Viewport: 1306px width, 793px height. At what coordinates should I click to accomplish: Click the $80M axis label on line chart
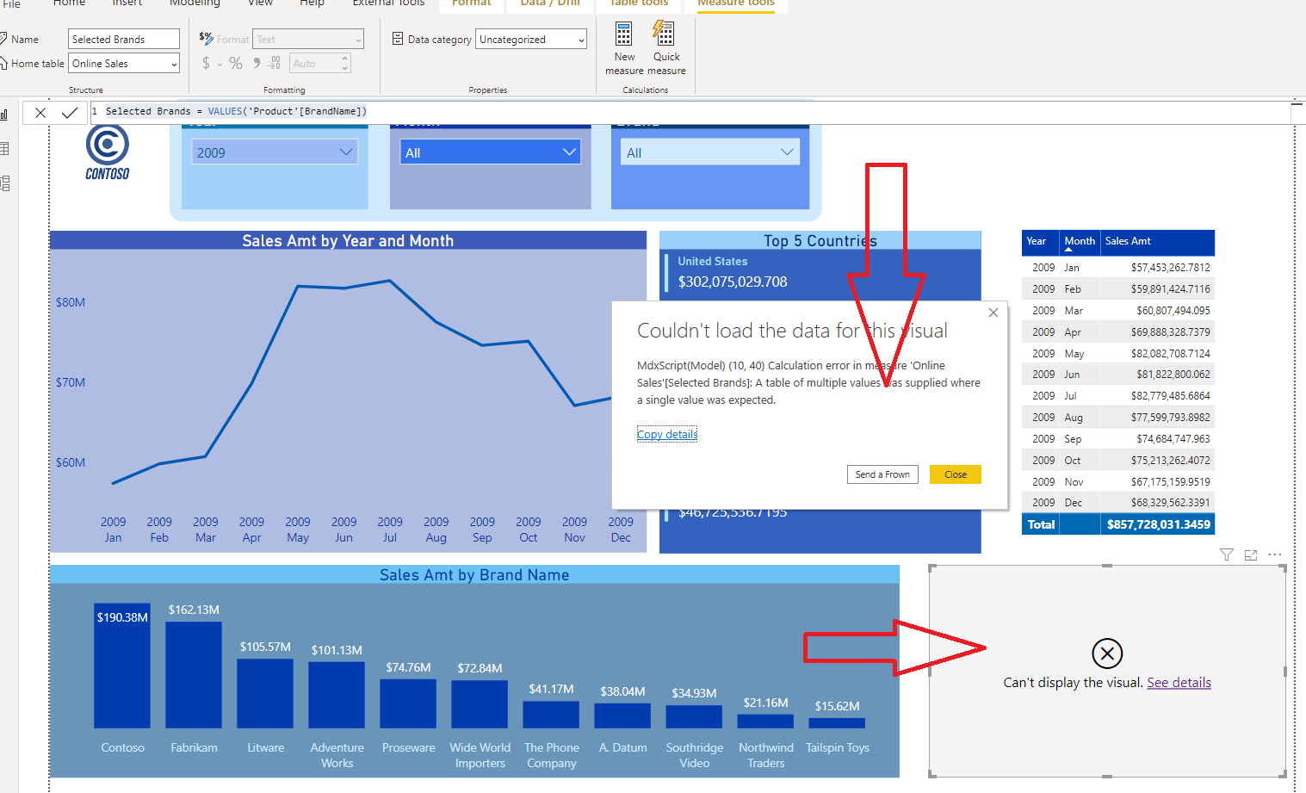click(x=71, y=302)
